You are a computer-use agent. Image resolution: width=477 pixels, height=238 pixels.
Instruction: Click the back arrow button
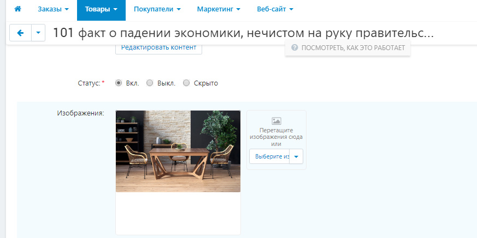(x=21, y=33)
